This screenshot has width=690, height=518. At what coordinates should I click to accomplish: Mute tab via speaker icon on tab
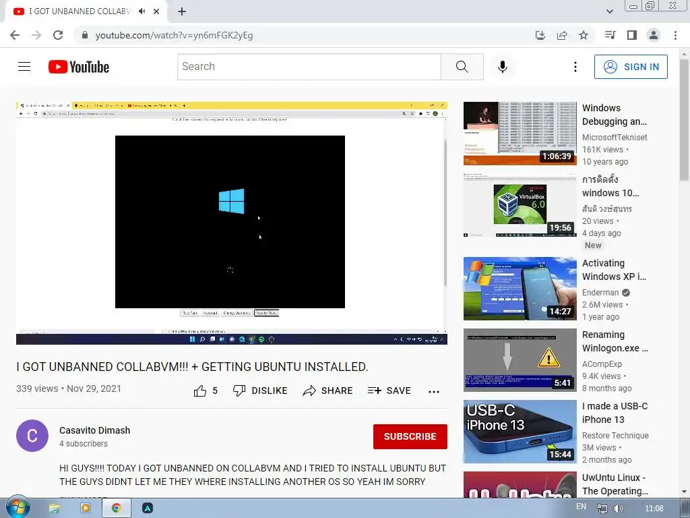click(x=142, y=11)
